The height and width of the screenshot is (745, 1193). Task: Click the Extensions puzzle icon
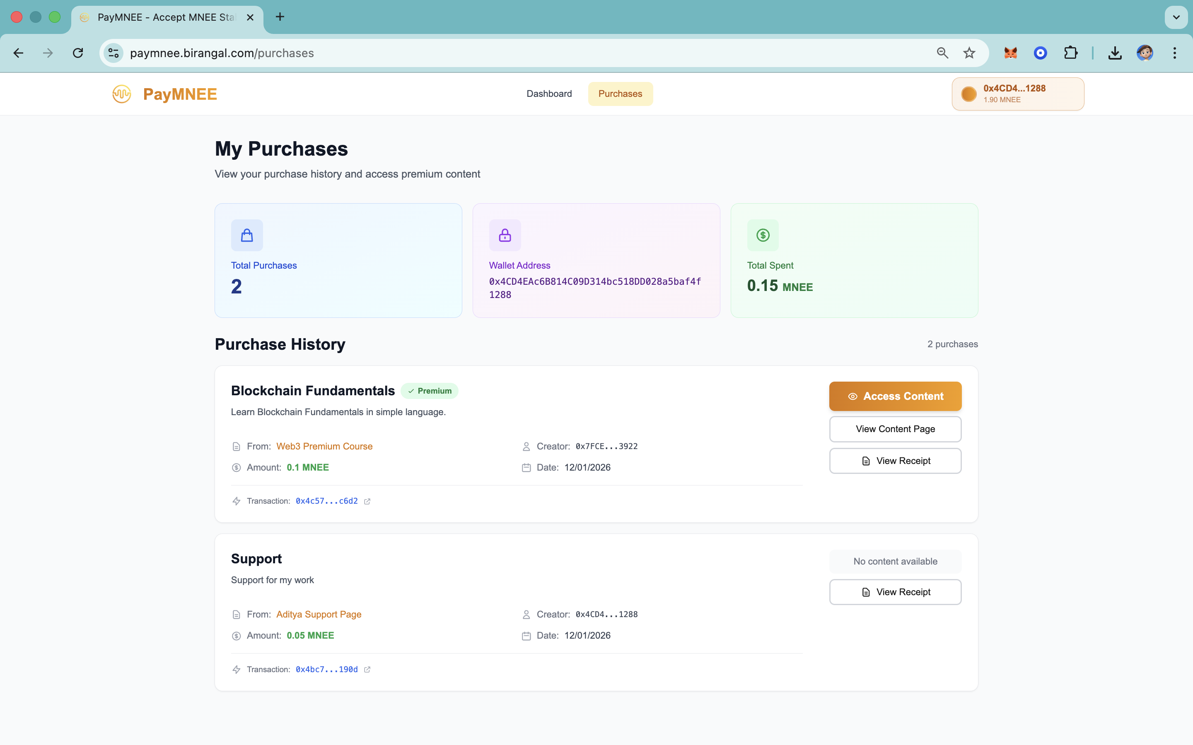pyautogui.click(x=1070, y=53)
